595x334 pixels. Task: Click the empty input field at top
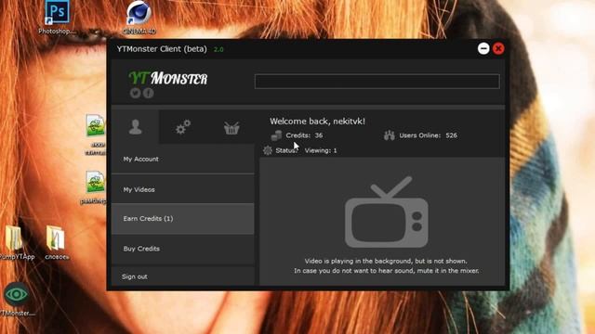[x=377, y=82]
